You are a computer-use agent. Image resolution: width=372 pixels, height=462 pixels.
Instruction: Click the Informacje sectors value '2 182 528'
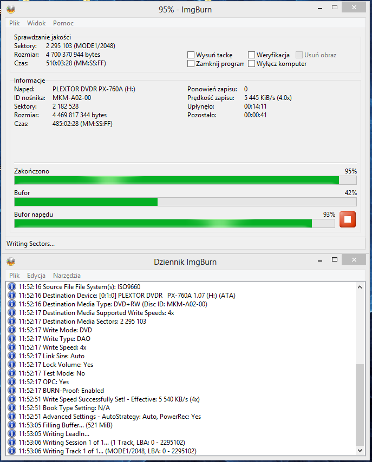pos(66,106)
